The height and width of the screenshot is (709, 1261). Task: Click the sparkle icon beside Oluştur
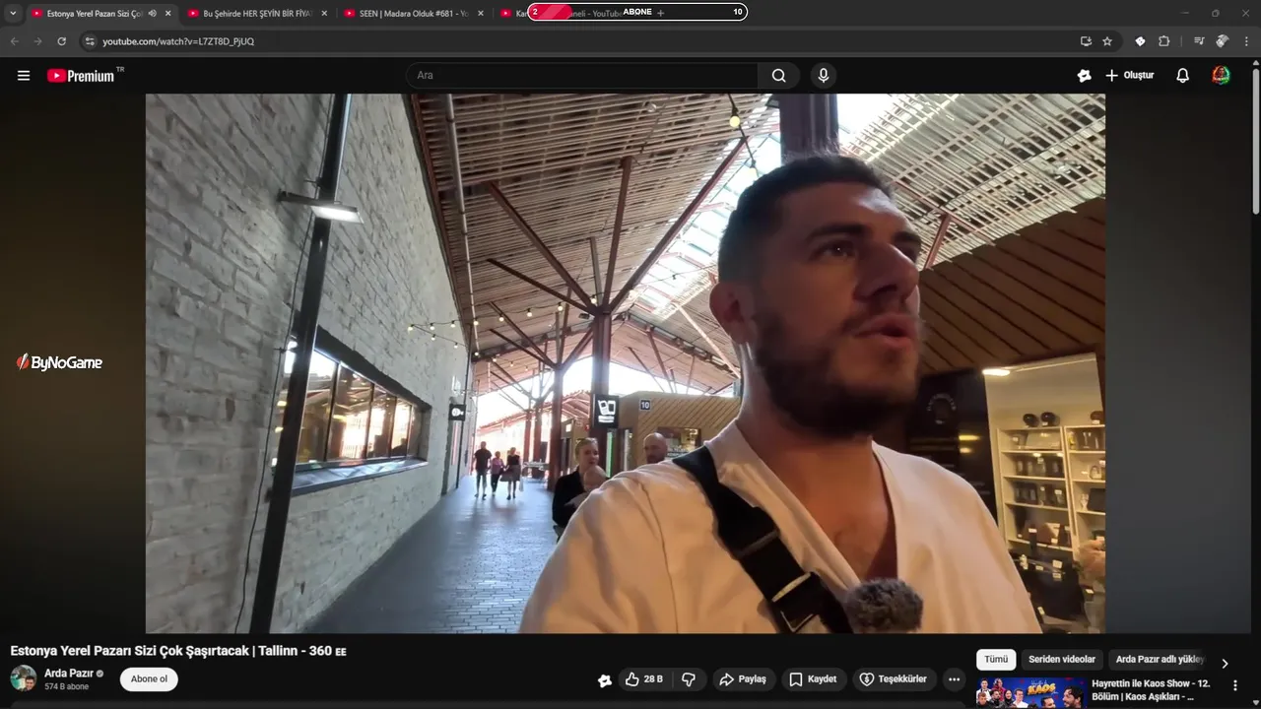(1084, 76)
